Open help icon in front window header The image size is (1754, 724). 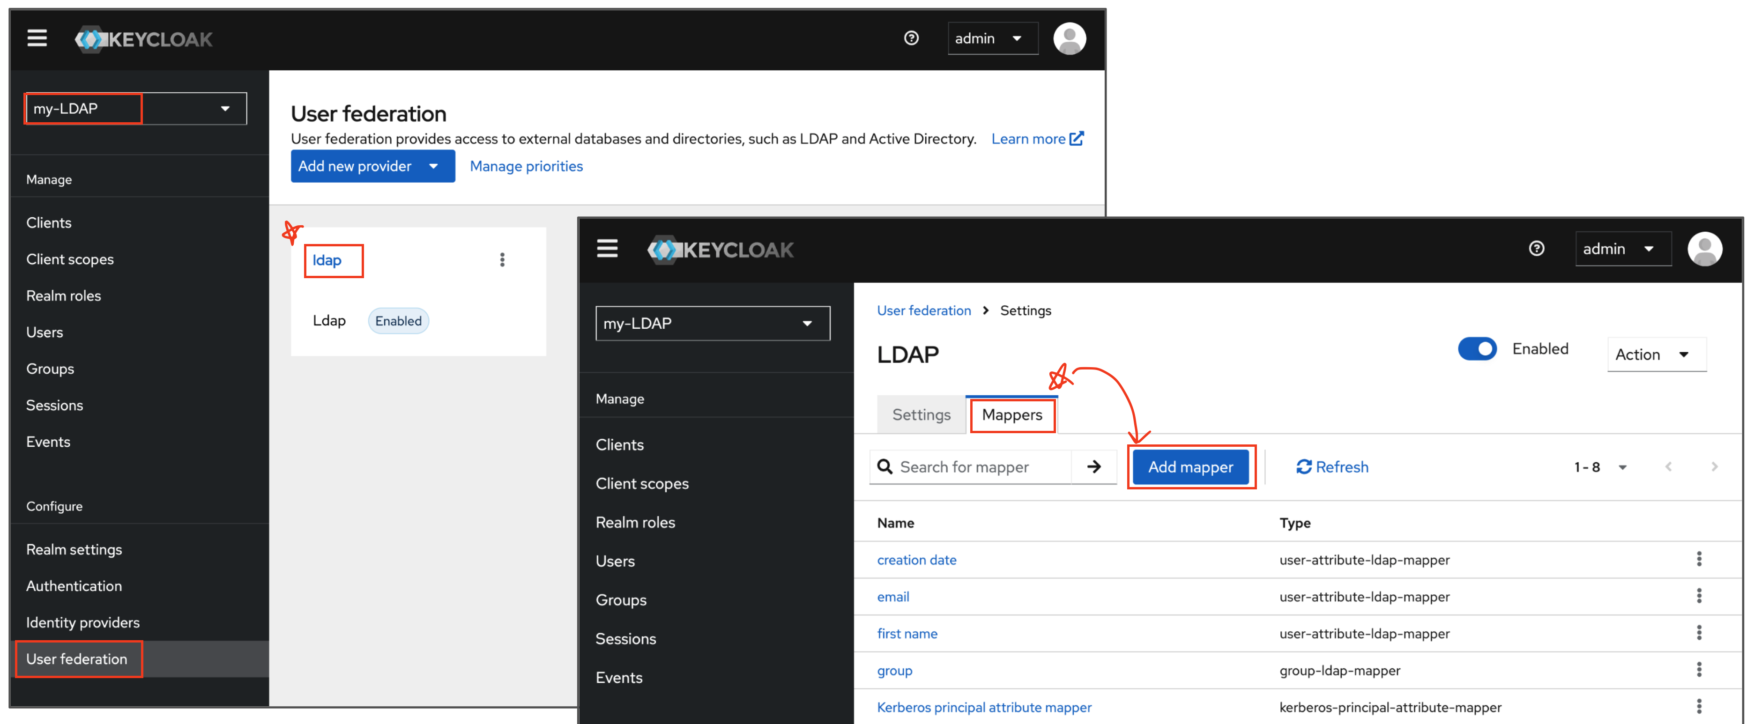(x=1536, y=249)
